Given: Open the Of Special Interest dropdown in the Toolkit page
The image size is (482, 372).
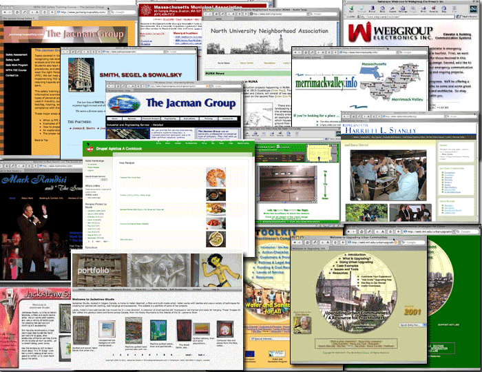Looking at the screenshot, I should pos(270,338).
